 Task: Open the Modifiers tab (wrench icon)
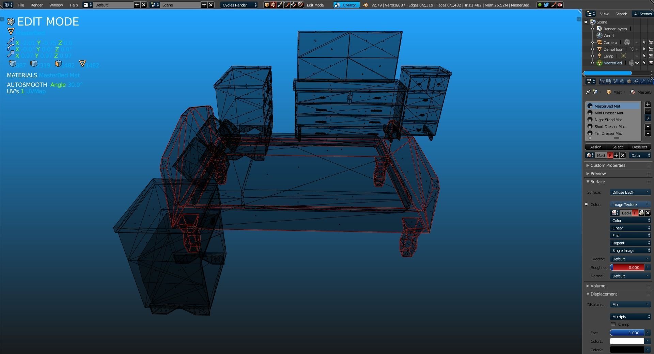coord(643,82)
